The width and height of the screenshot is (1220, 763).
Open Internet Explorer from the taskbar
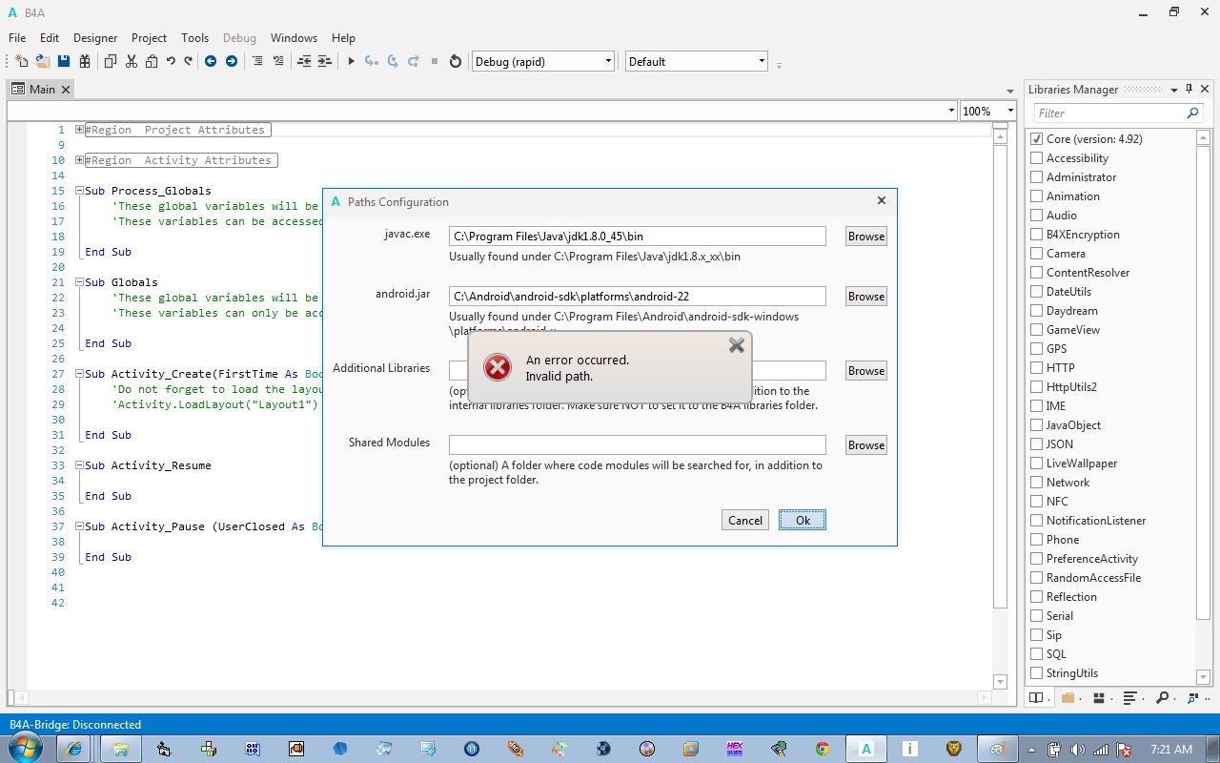pos(74,749)
